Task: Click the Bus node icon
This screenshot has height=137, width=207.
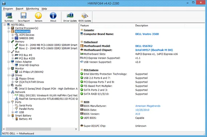Action: click(x=13, y=52)
